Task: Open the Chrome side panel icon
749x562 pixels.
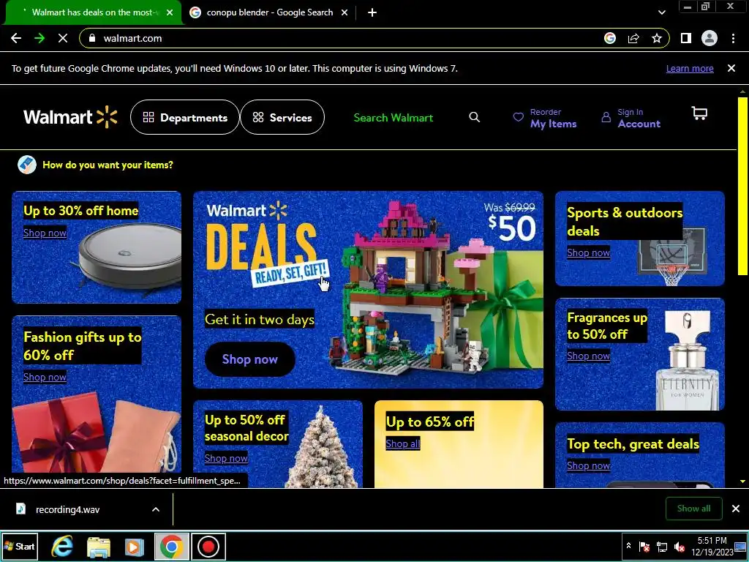Action: [x=686, y=38]
